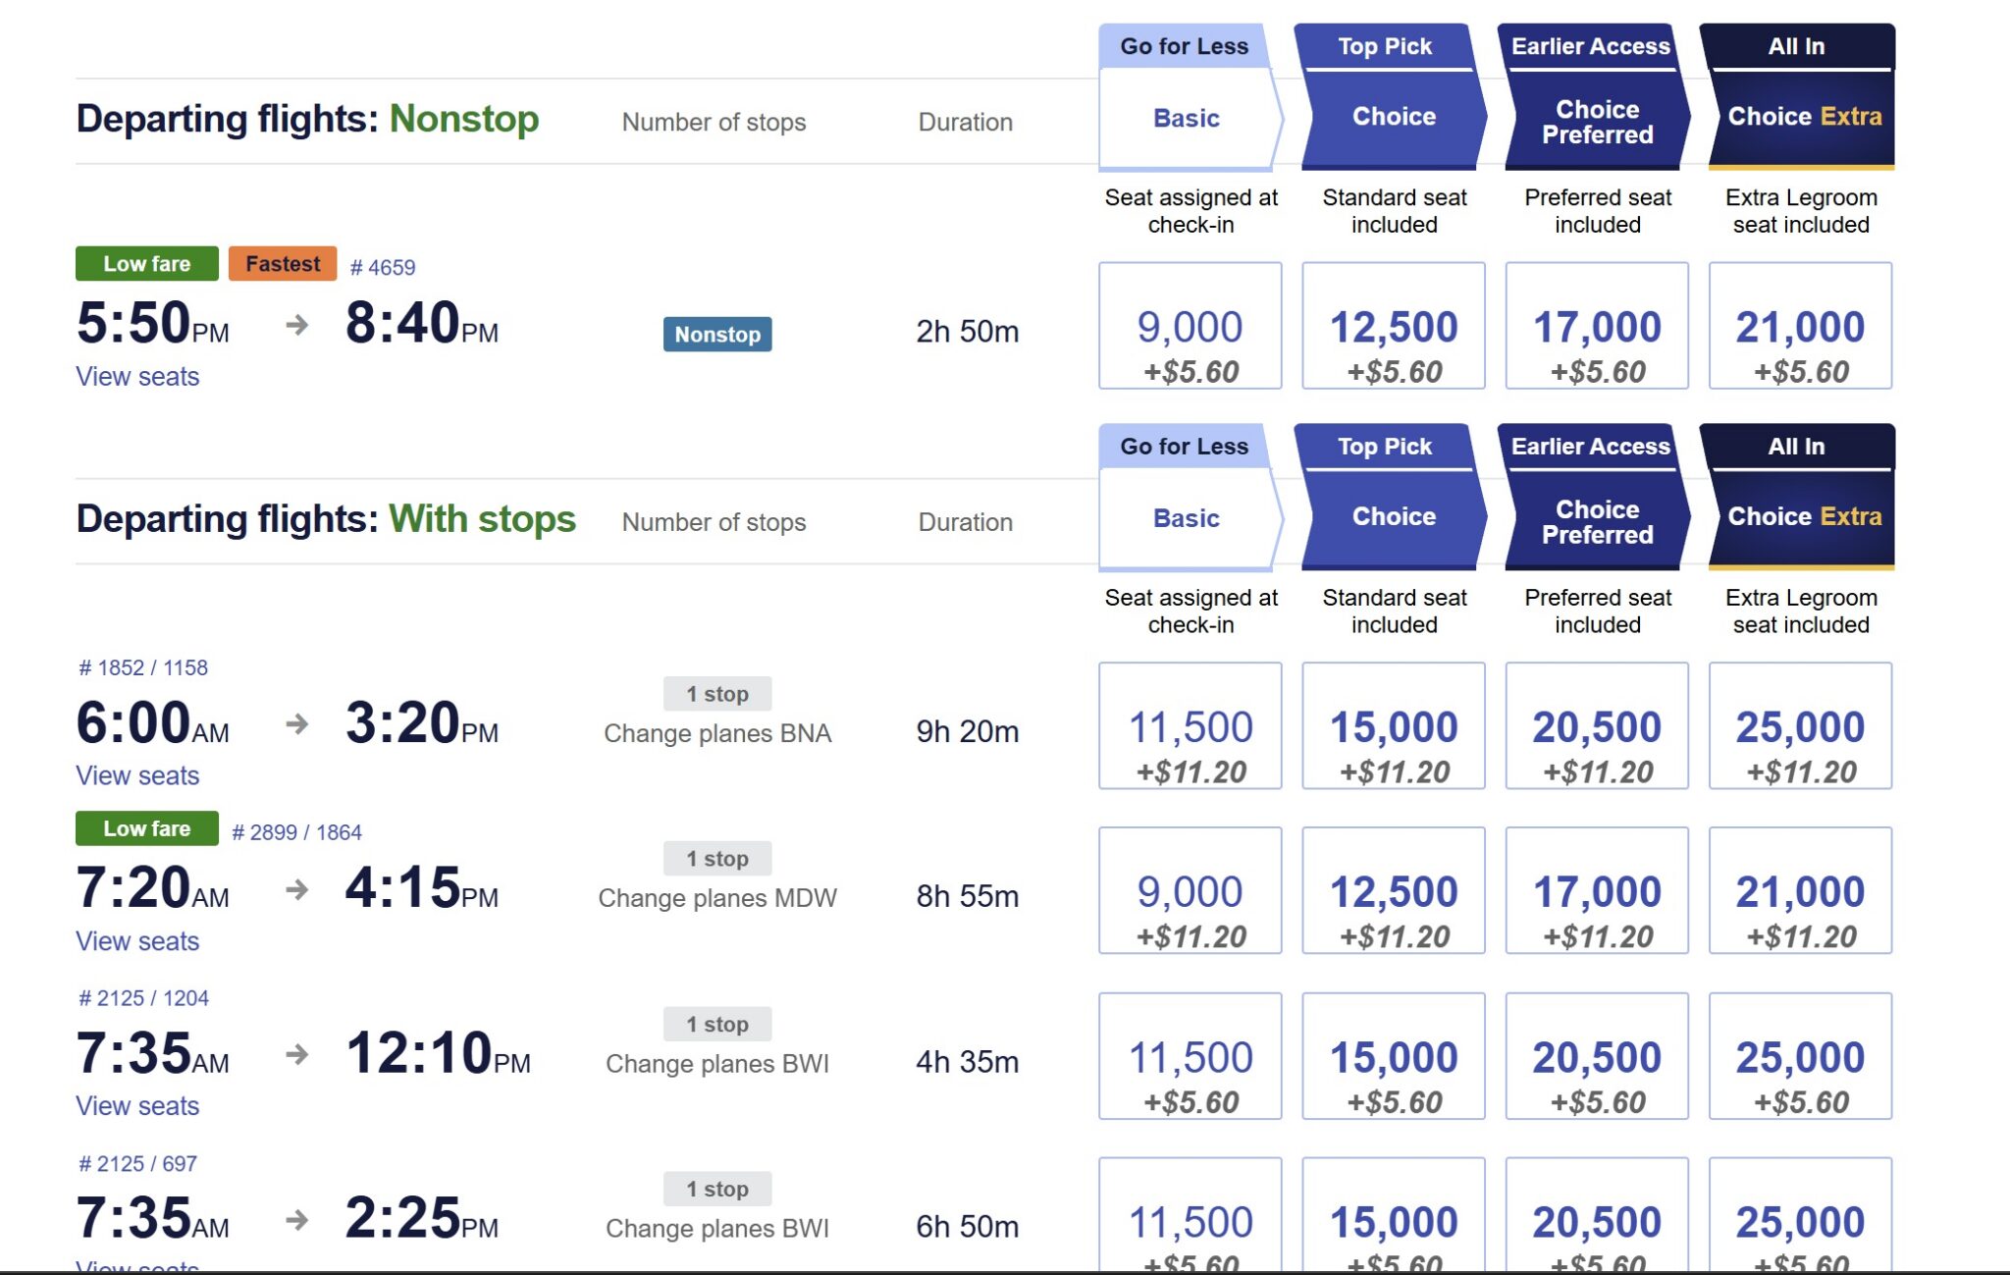This screenshot has height=1275, width=2010.
Task: Pick the 17,000 Choice Preferred fare via MDW
Action: (x=1597, y=891)
